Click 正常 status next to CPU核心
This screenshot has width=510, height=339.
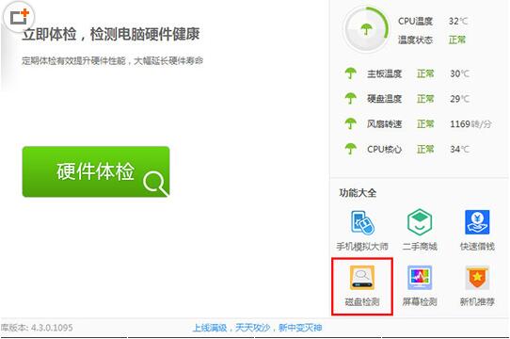point(425,149)
